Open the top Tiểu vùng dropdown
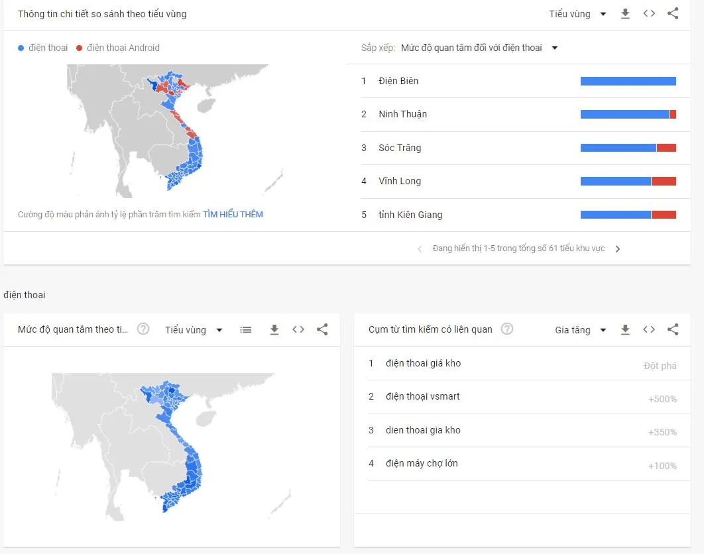Screen dimensions: 704x554 tap(577, 14)
